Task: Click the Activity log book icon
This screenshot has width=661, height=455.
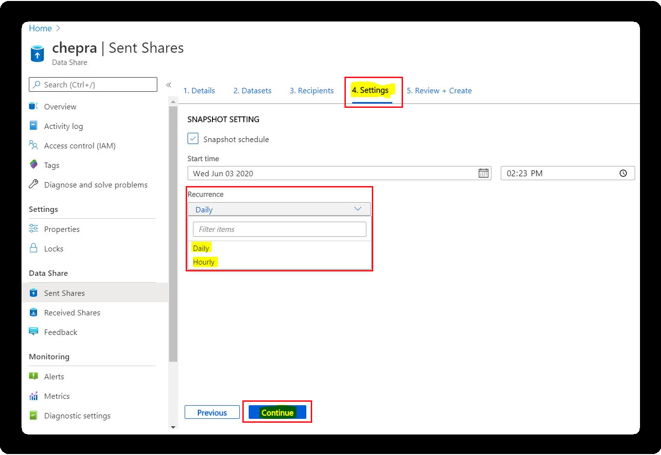Action: click(x=33, y=125)
